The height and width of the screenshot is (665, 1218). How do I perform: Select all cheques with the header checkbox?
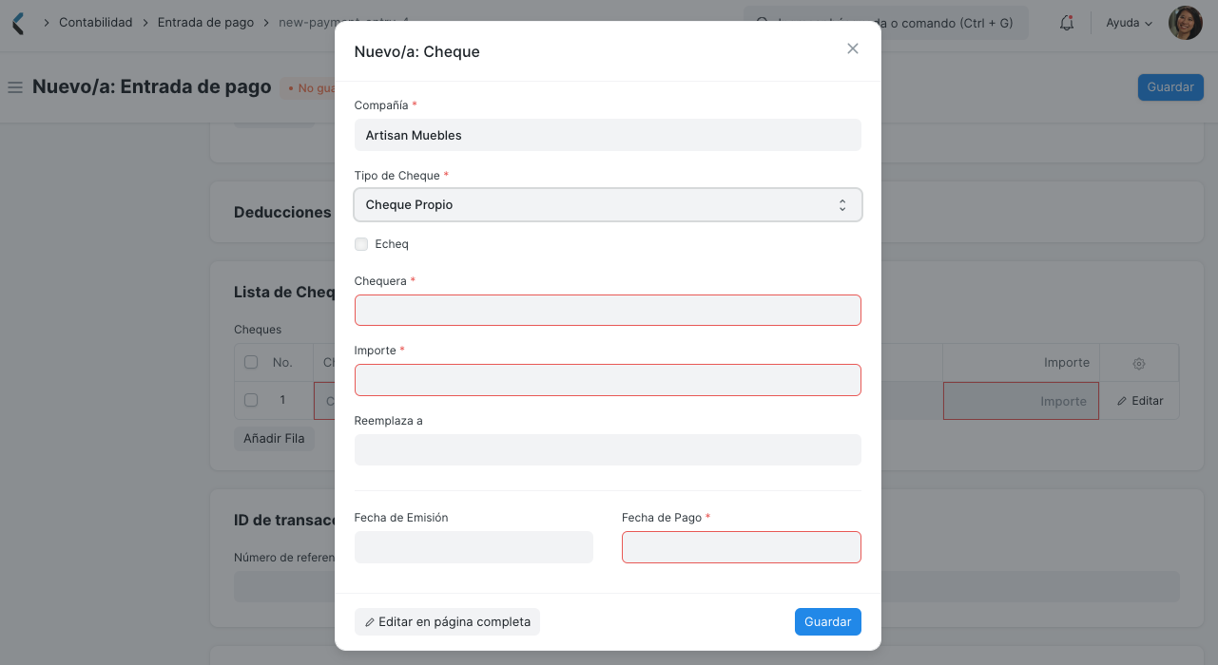[250, 362]
